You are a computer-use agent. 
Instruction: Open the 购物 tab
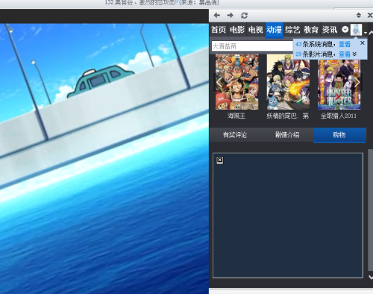[339, 135]
